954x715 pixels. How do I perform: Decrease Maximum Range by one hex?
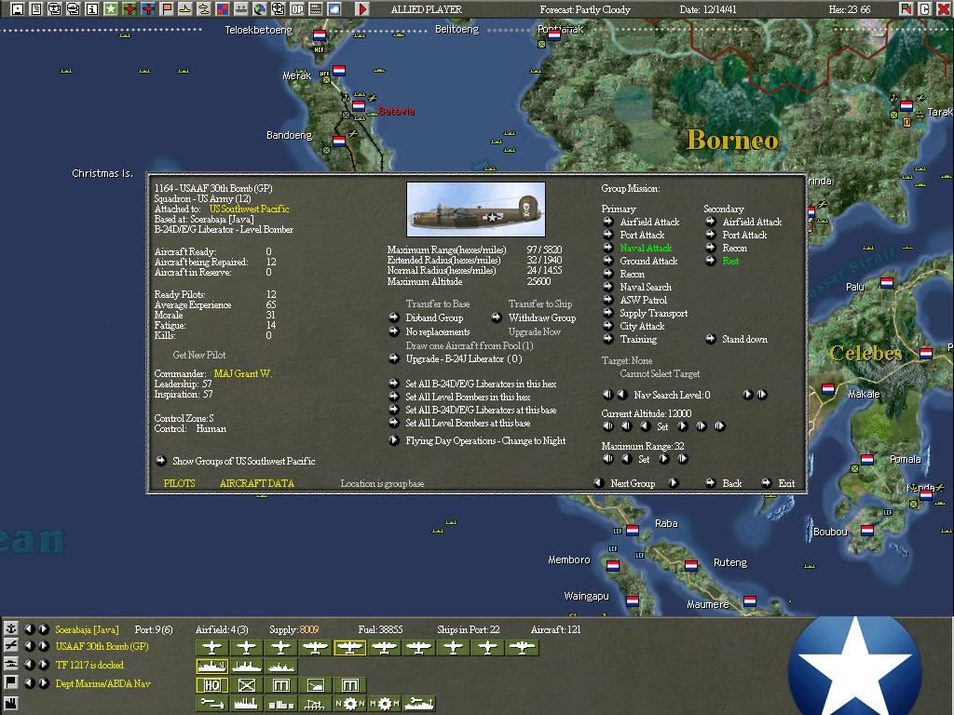627,459
